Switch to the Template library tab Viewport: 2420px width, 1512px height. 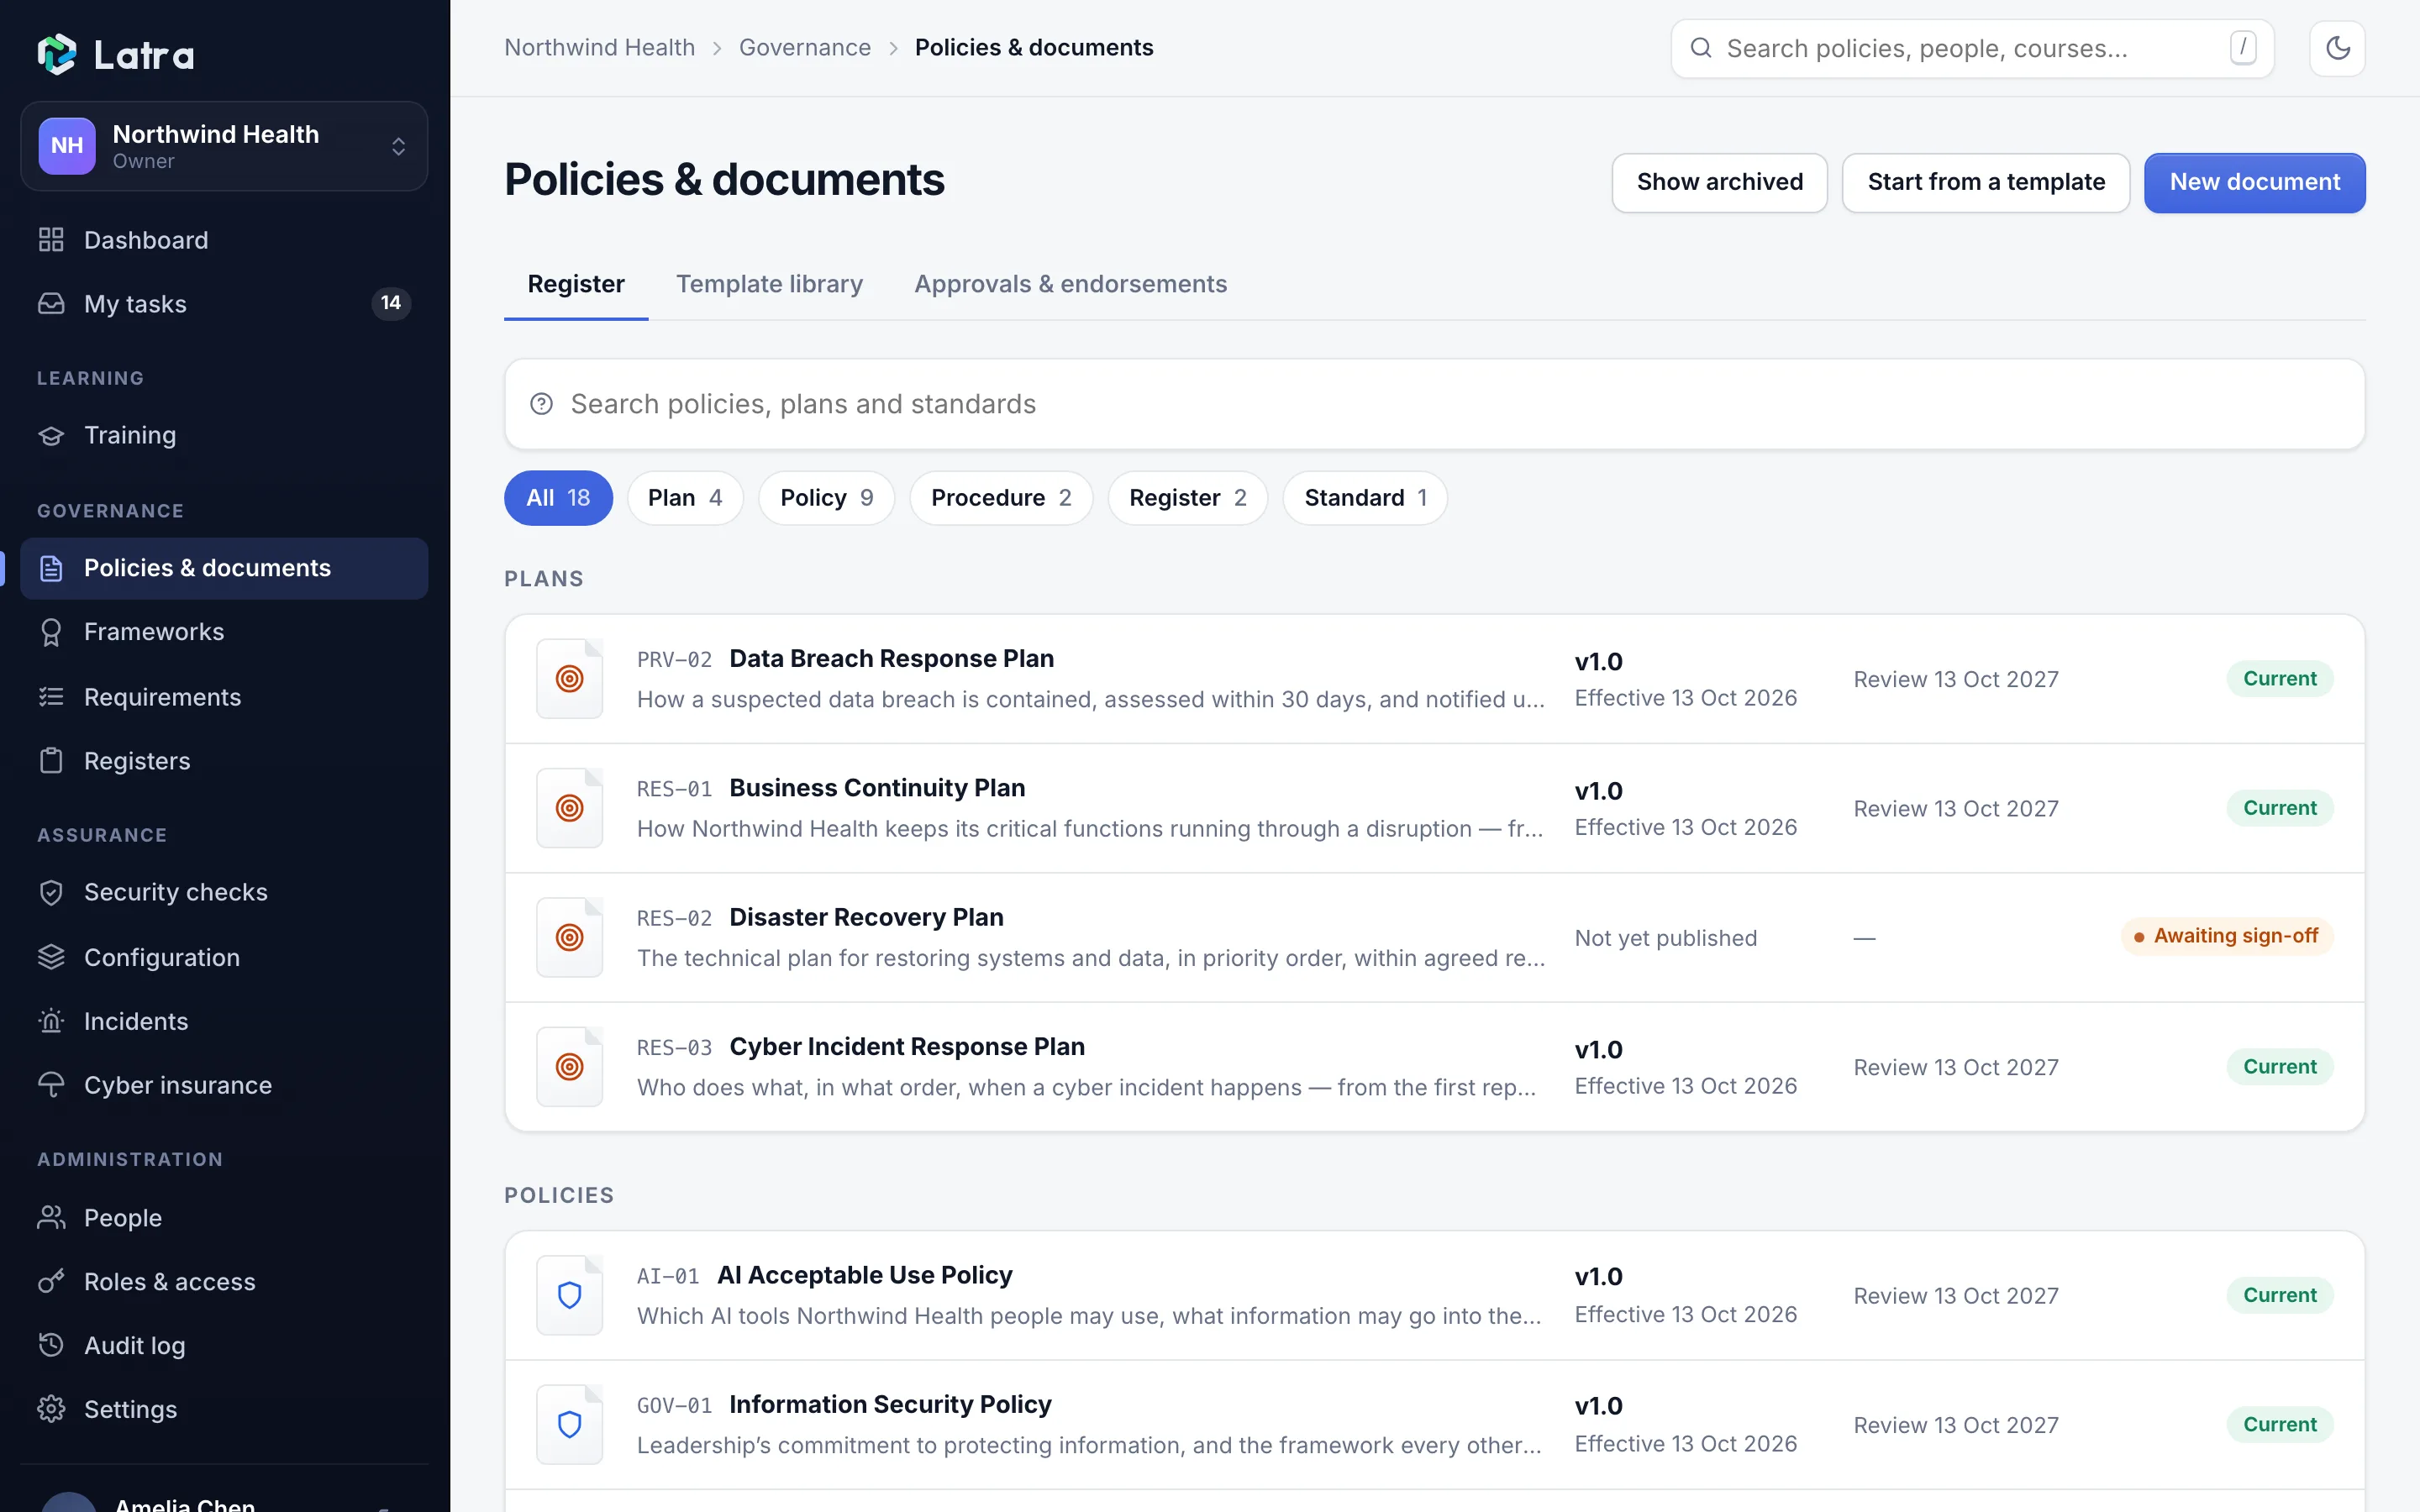pyautogui.click(x=769, y=284)
